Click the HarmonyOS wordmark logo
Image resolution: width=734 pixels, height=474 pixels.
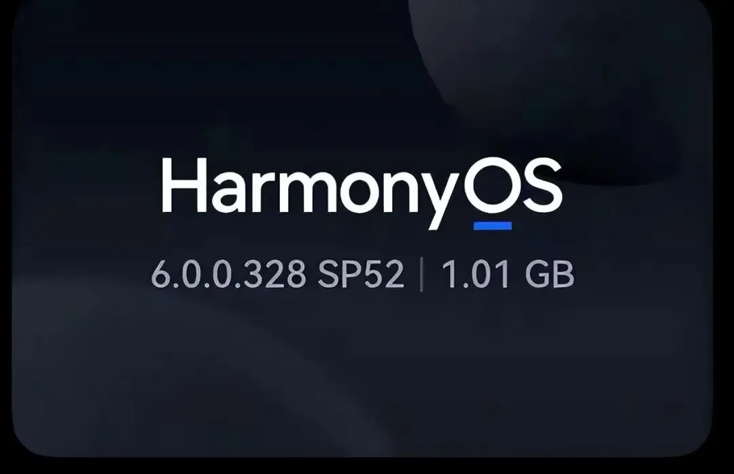click(362, 194)
